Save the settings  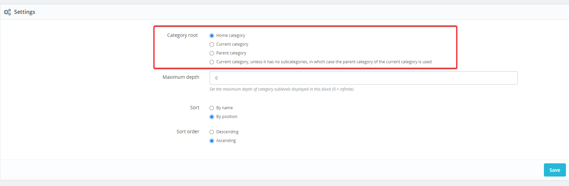(x=555, y=170)
